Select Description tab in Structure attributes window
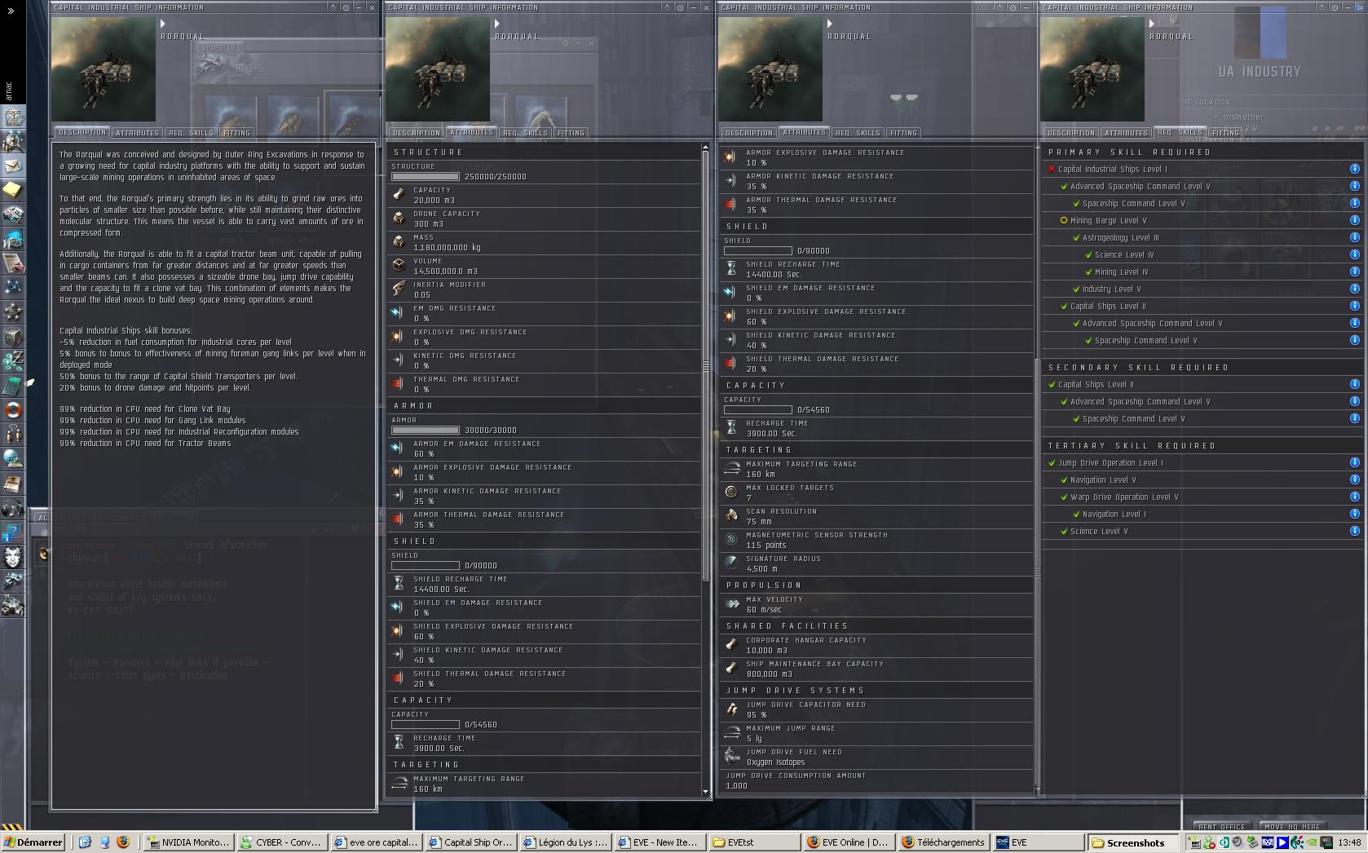The image size is (1368, 853). (416, 133)
